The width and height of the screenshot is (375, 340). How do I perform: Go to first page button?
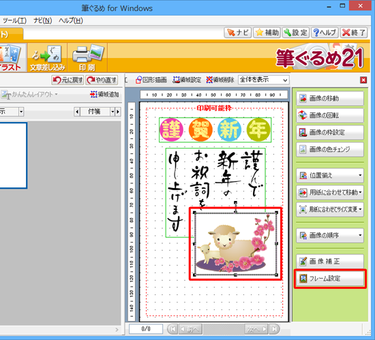pos(172,329)
